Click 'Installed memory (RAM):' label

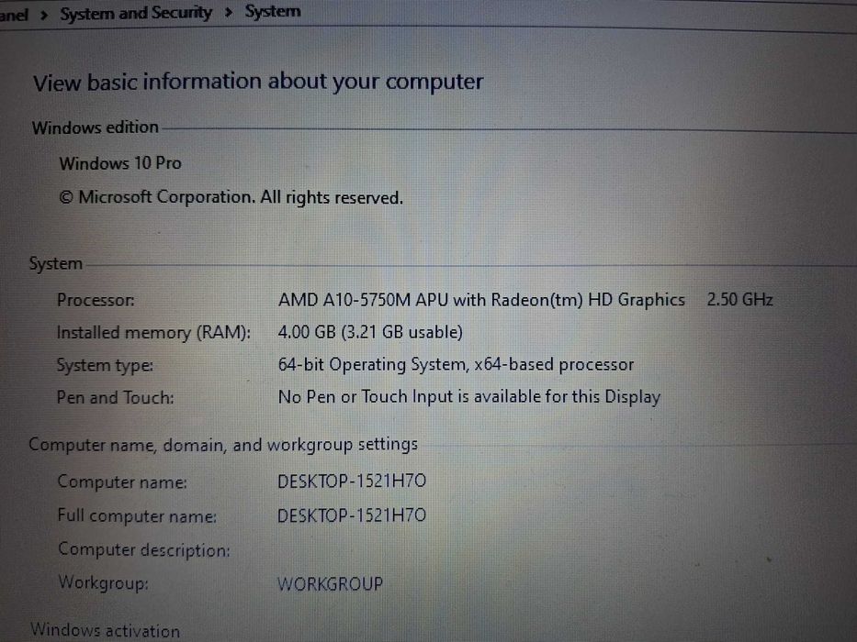(153, 332)
